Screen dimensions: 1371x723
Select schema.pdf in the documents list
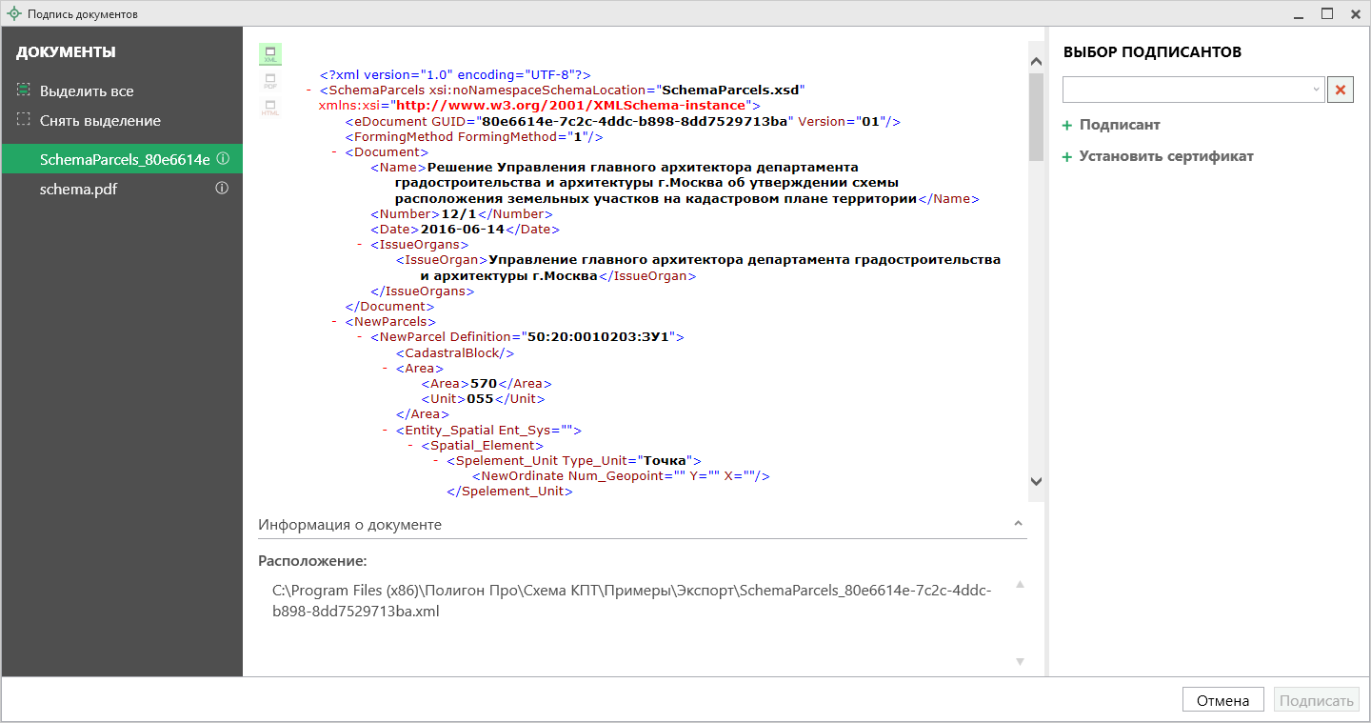[x=78, y=189]
